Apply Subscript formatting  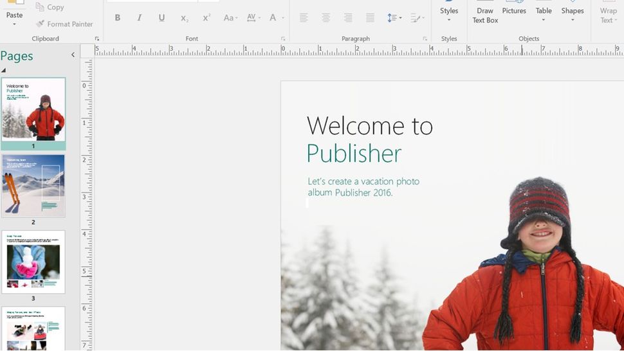point(184,18)
